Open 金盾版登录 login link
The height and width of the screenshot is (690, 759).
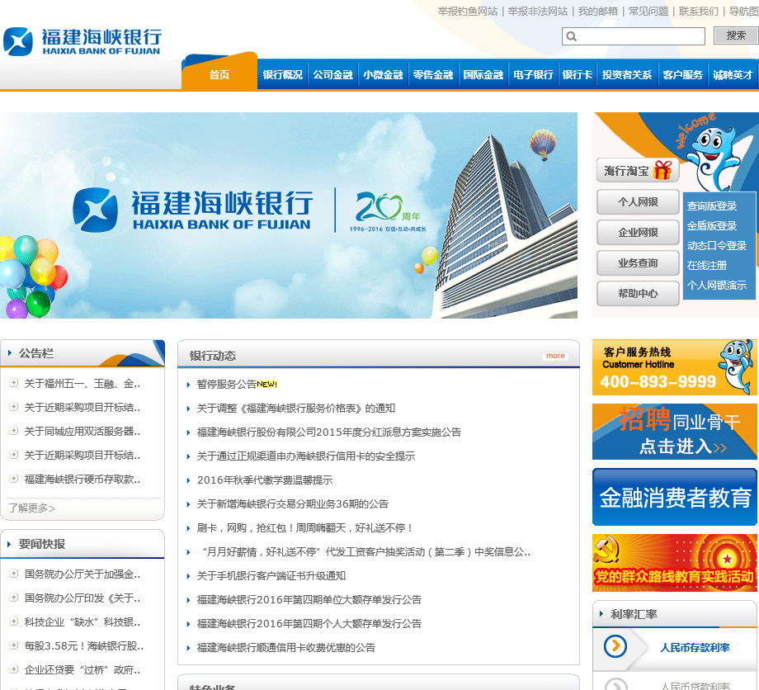pyautogui.click(x=711, y=225)
